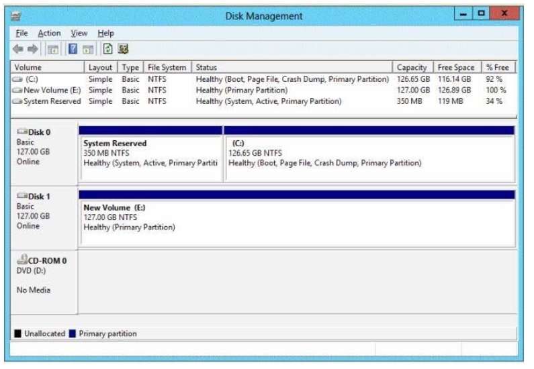534x369 pixels.
Task: Sort volumes by the Capacity column header
Action: [412, 67]
